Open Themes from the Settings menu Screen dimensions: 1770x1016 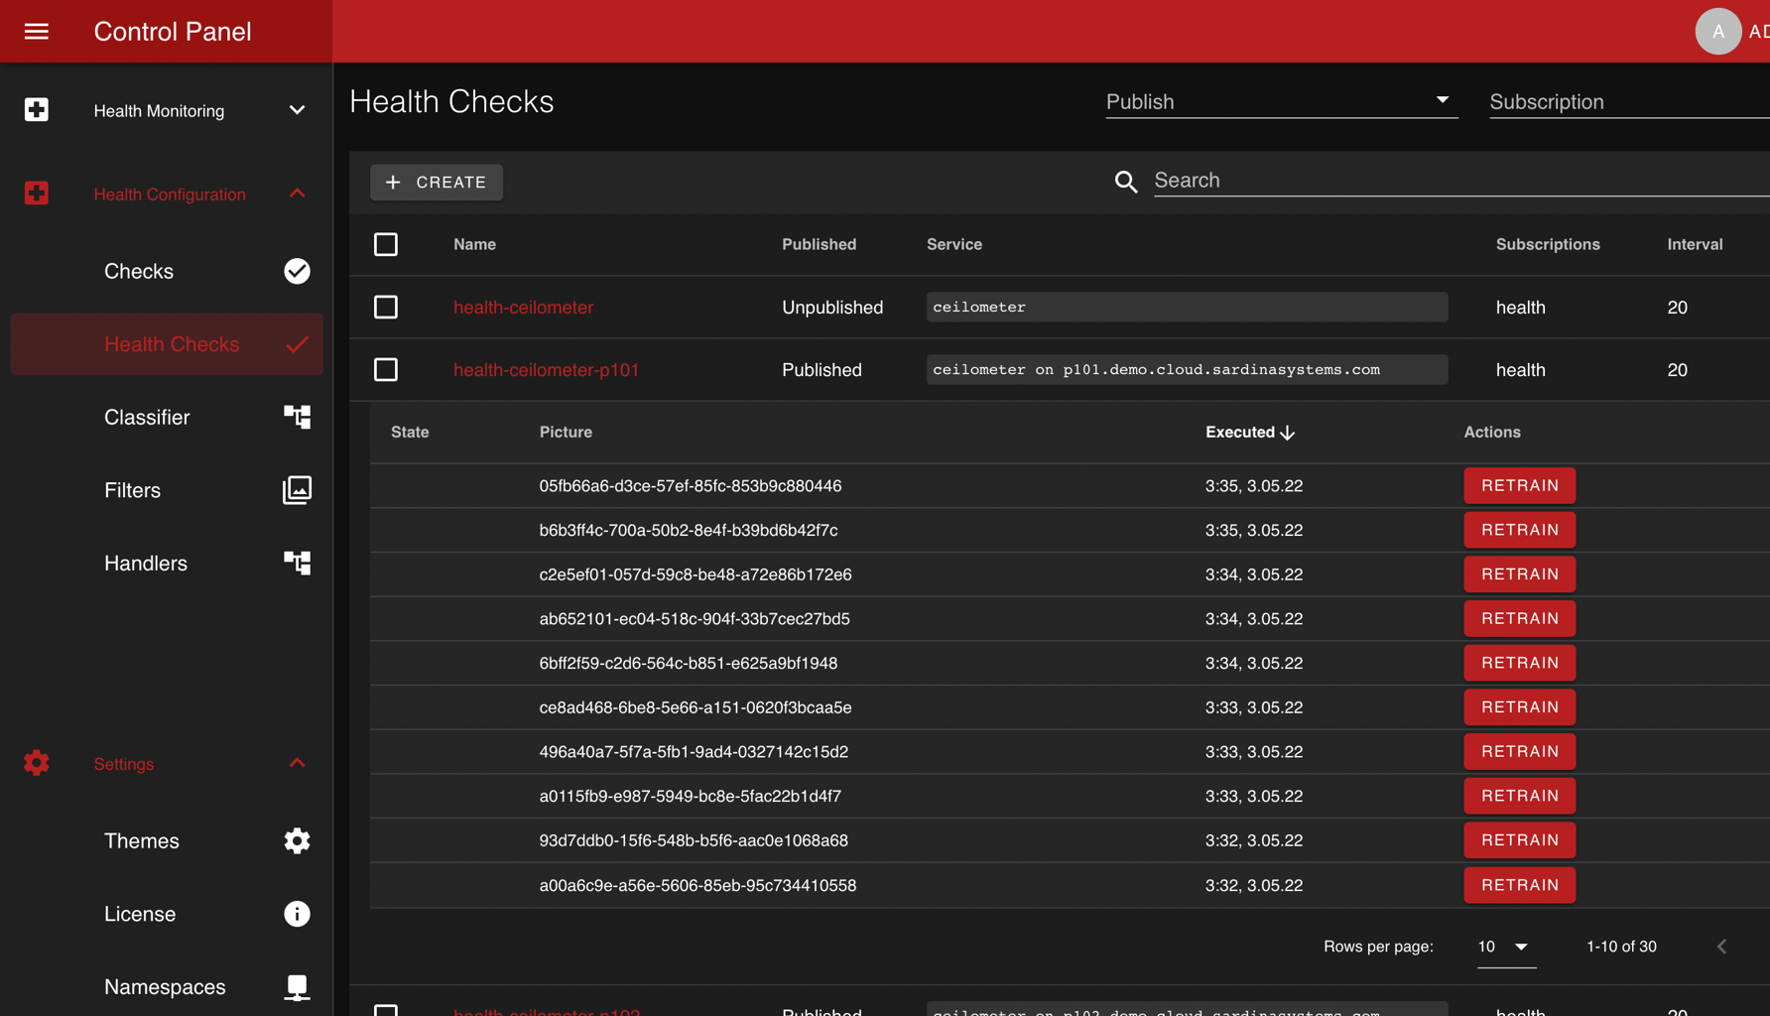click(x=141, y=840)
